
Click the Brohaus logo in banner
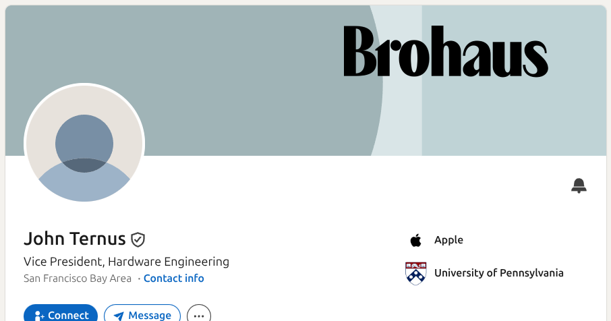coord(446,51)
